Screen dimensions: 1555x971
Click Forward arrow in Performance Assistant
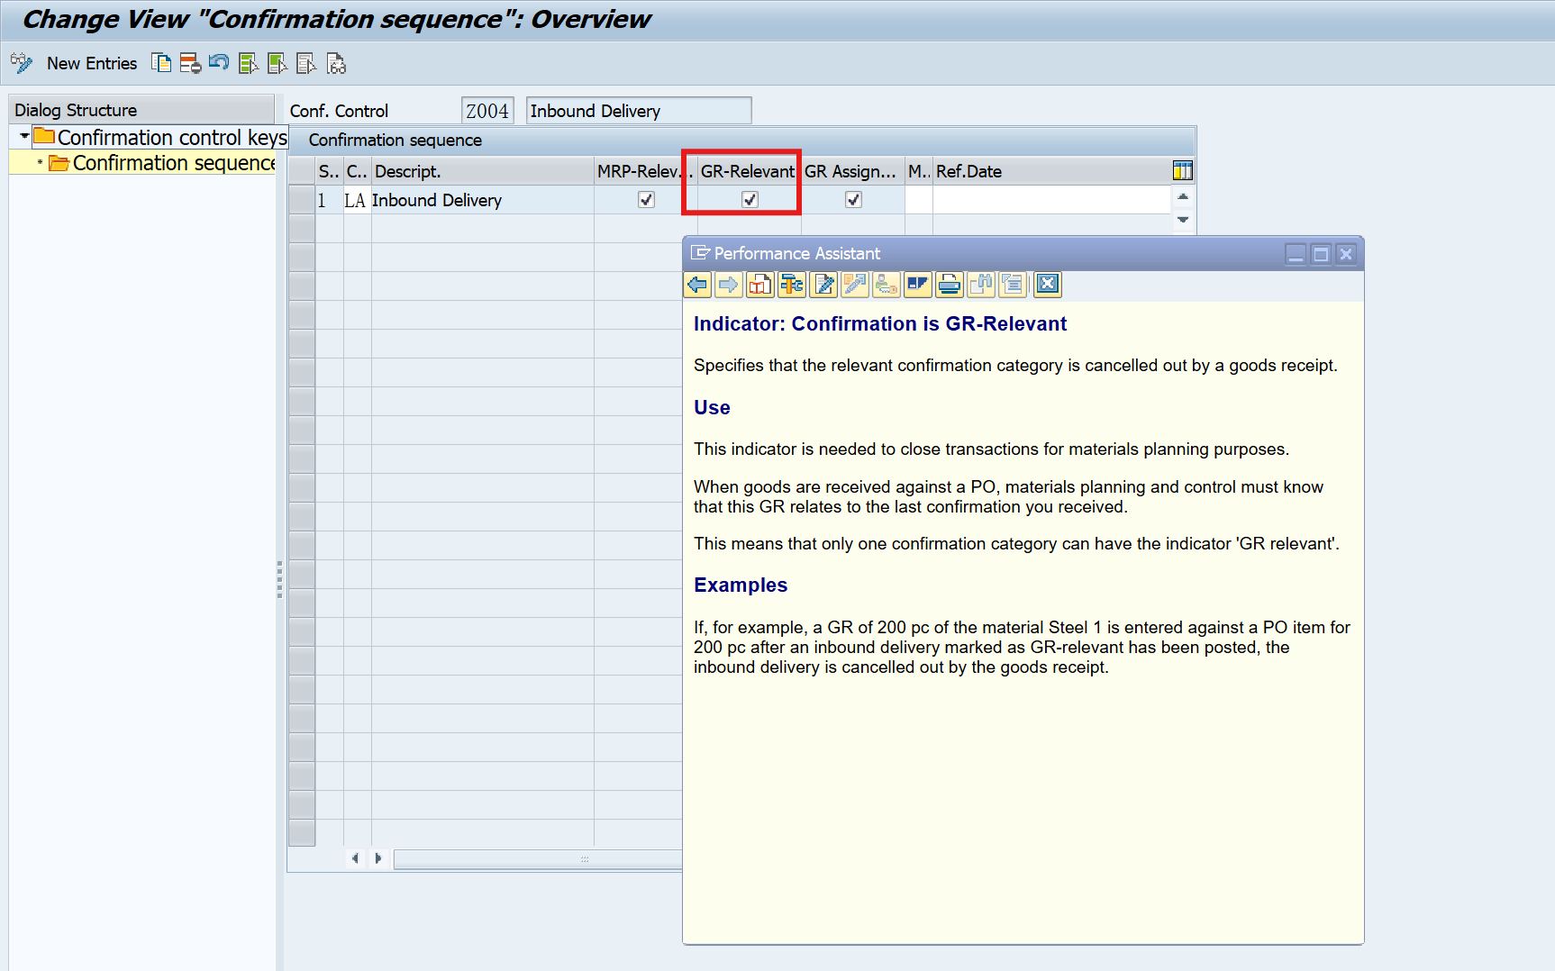[x=729, y=285]
